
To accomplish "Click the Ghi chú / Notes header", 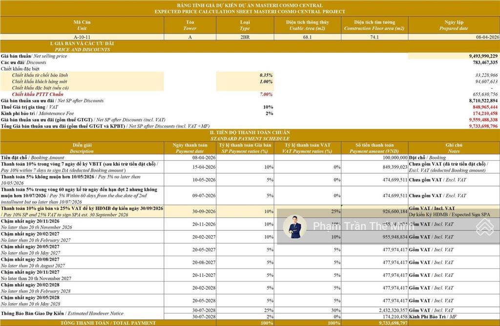I will 454,148.
